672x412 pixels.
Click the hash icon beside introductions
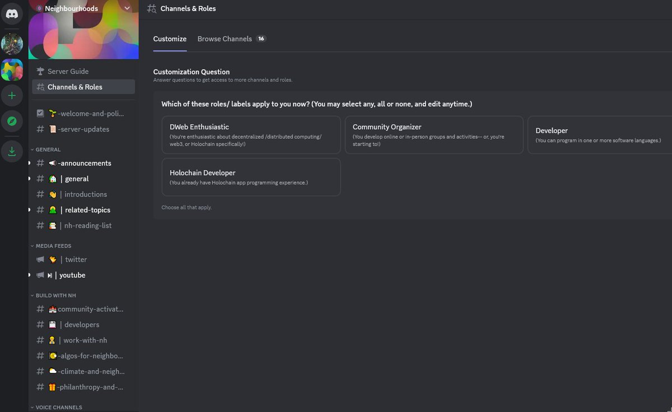coord(40,194)
